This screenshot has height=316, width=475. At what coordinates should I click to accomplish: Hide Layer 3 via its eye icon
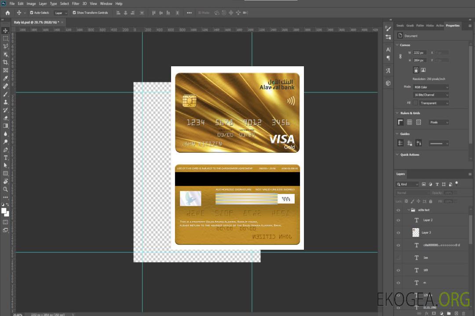[398, 233]
